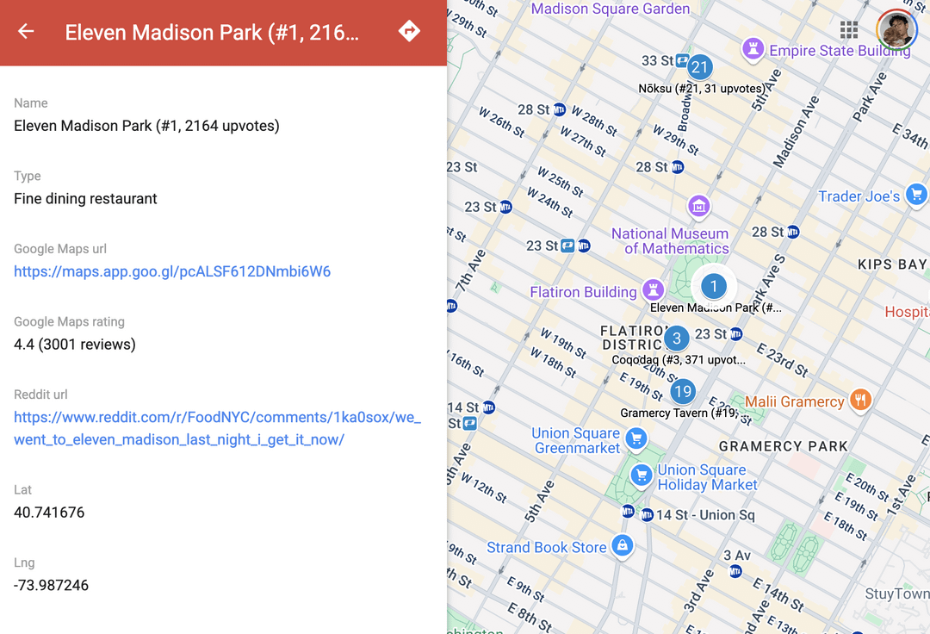Click the MTA icon at 3 Av station

click(x=735, y=572)
